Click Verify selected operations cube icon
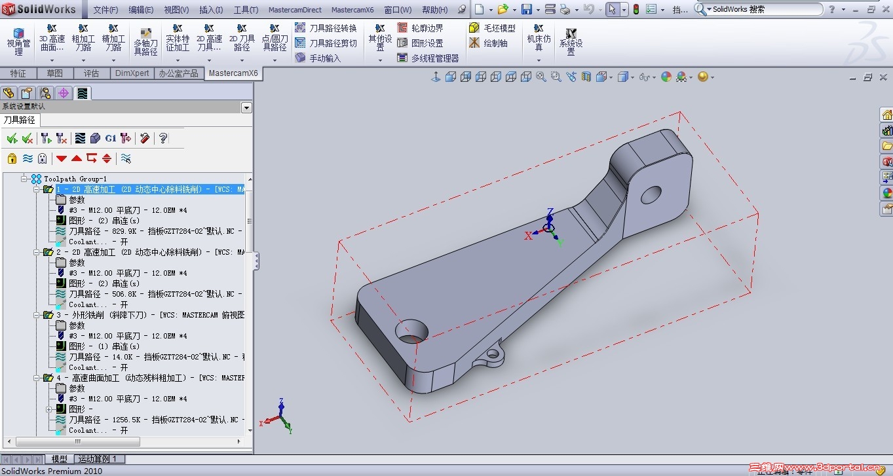This screenshot has height=476, width=893. point(95,138)
